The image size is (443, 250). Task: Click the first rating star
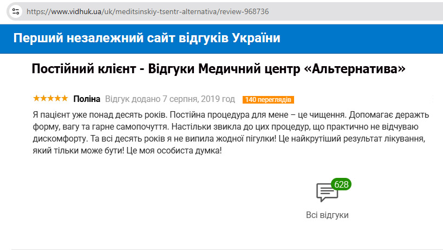tap(36, 99)
